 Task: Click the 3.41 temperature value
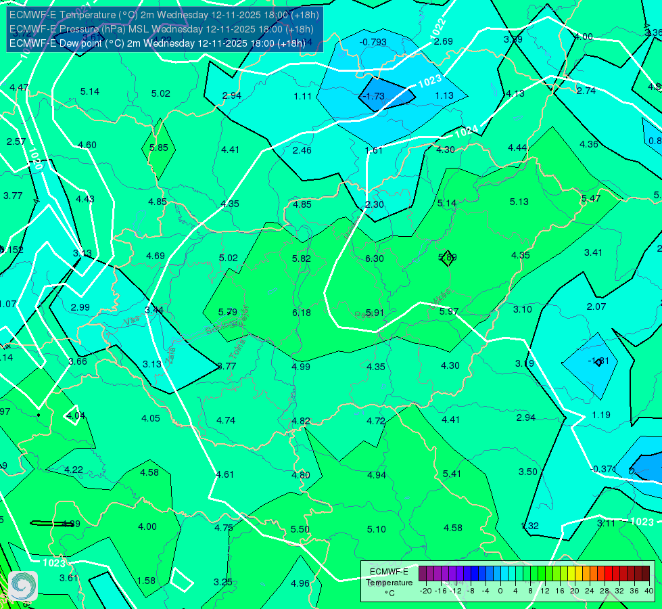593,252
